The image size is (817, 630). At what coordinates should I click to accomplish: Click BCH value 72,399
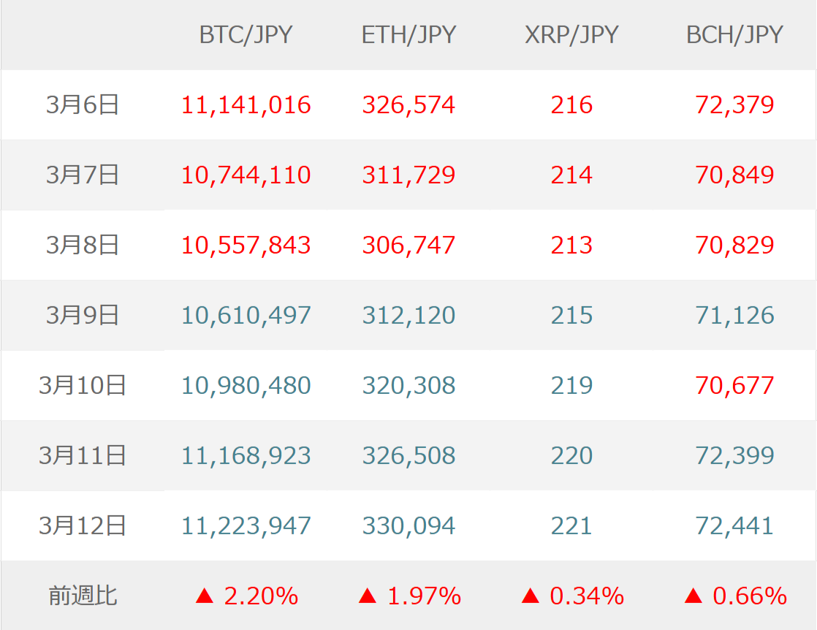pos(734,456)
